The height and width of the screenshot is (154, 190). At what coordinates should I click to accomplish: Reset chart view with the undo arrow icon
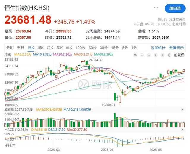135,55
